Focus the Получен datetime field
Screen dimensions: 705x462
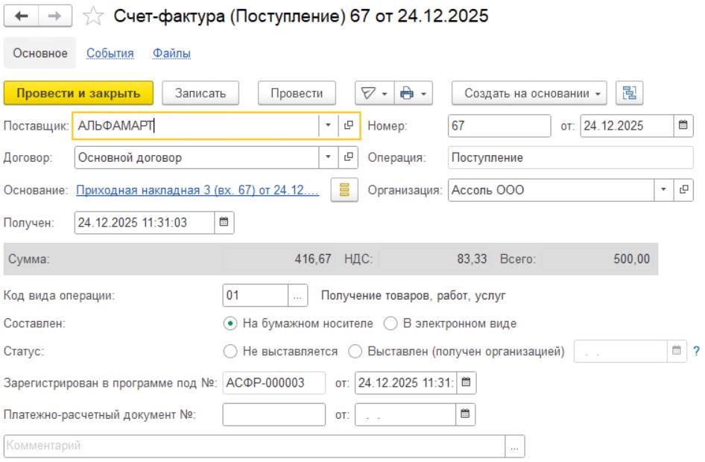click(145, 223)
